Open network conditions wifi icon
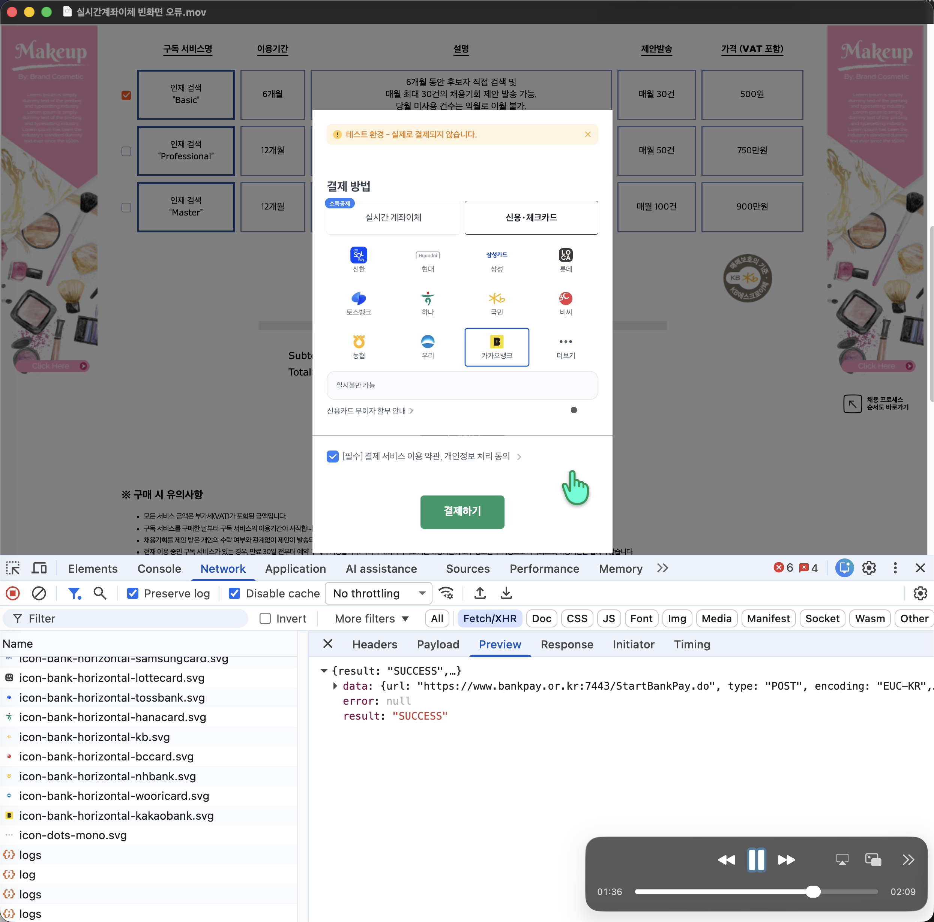 (446, 593)
